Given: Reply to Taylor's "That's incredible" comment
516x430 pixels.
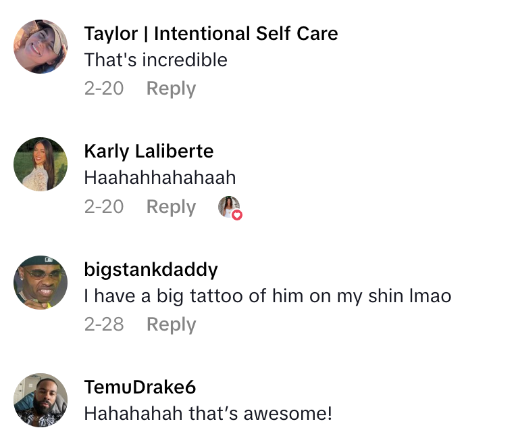Looking at the screenshot, I should (171, 89).
